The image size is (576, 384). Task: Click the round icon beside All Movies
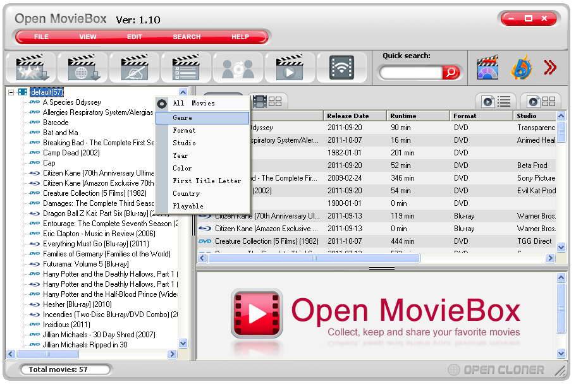pyautogui.click(x=162, y=104)
